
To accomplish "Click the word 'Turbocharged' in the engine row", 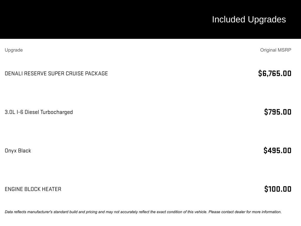I will click(56, 112).
